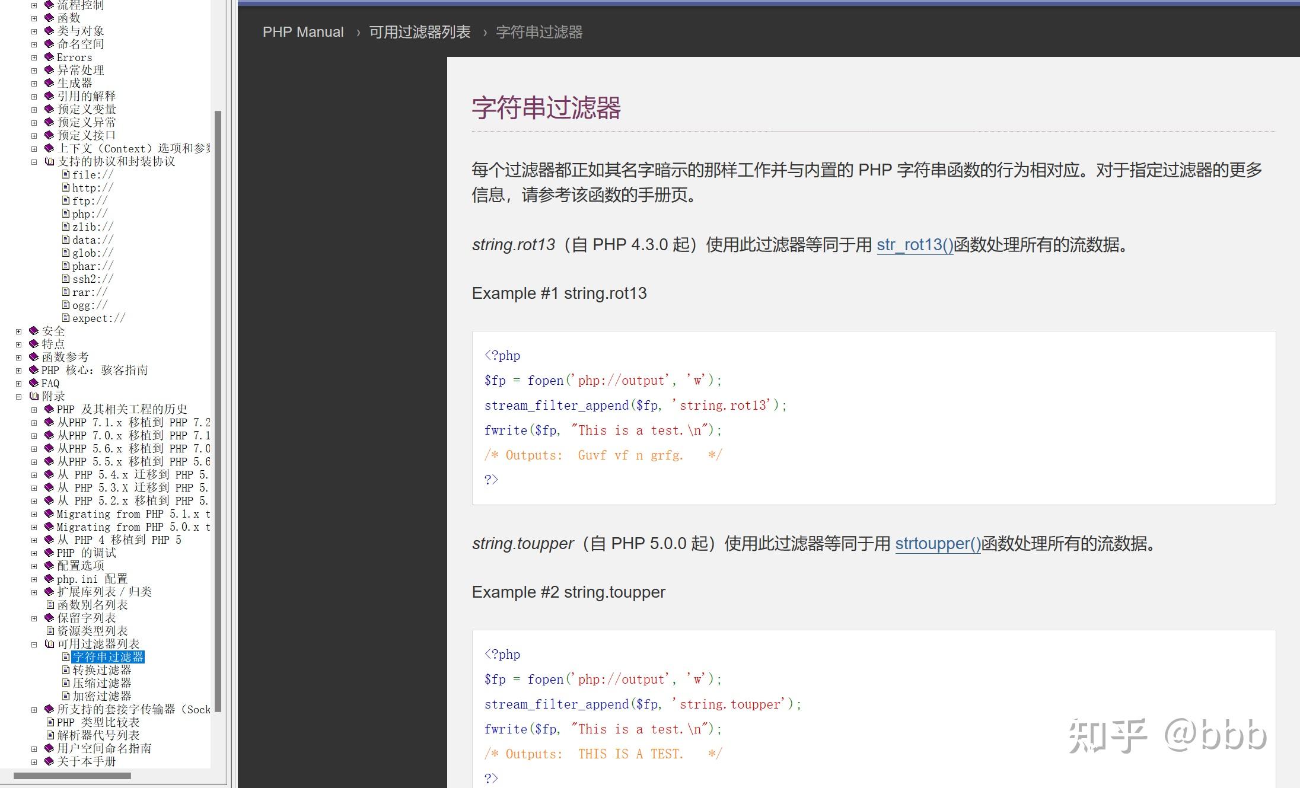Click the page icon beside zlib://
This screenshot has width=1300, height=788.
(x=66, y=226)
